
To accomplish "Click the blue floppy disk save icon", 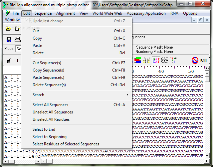I will (x=9, y=40).
